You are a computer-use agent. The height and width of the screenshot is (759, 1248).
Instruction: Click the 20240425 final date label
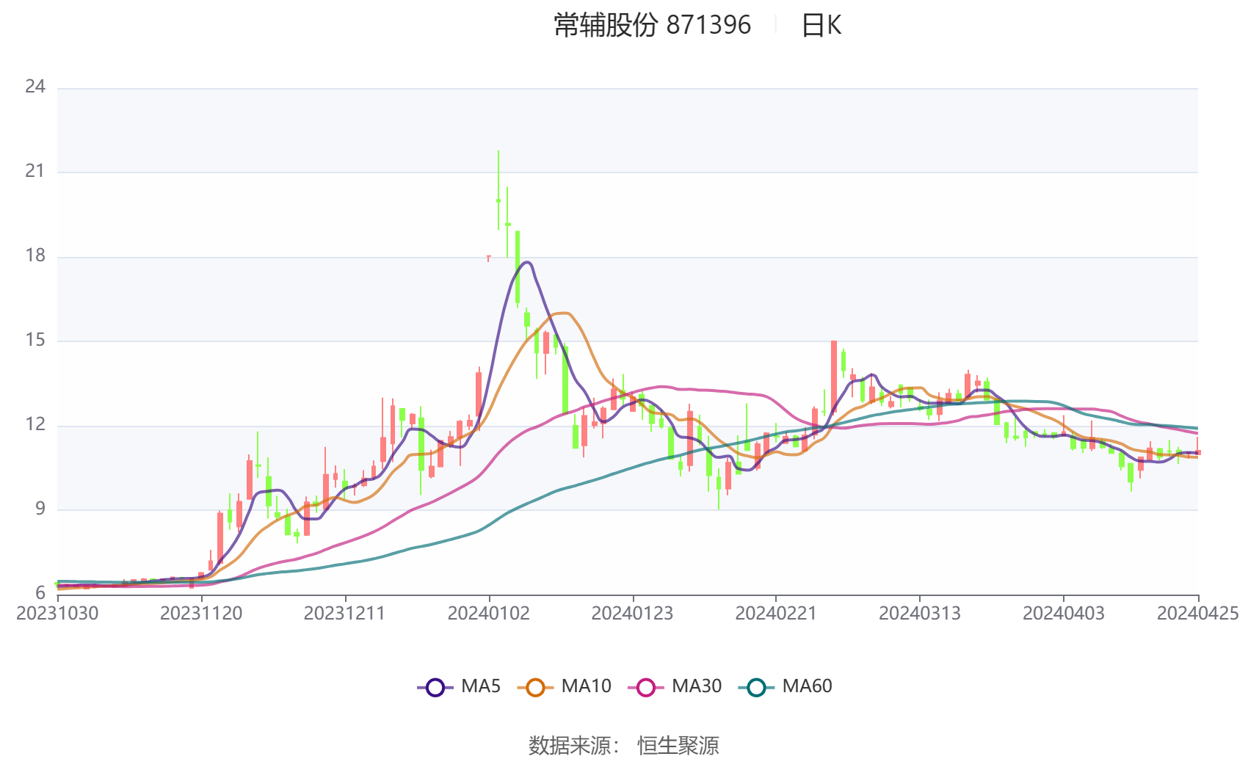point(1197,614)
